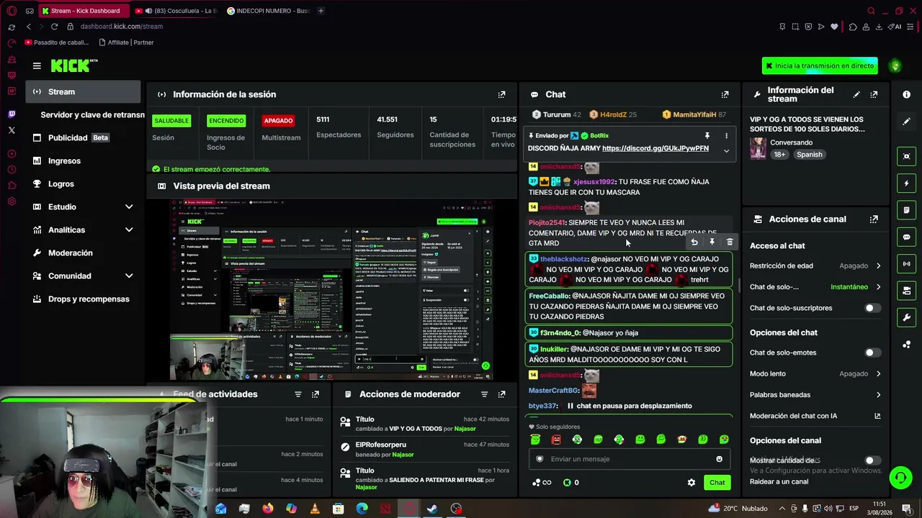Pop out the Información de la sesión panel
This screenshot has height=518, width=922.
pos(501,94)
